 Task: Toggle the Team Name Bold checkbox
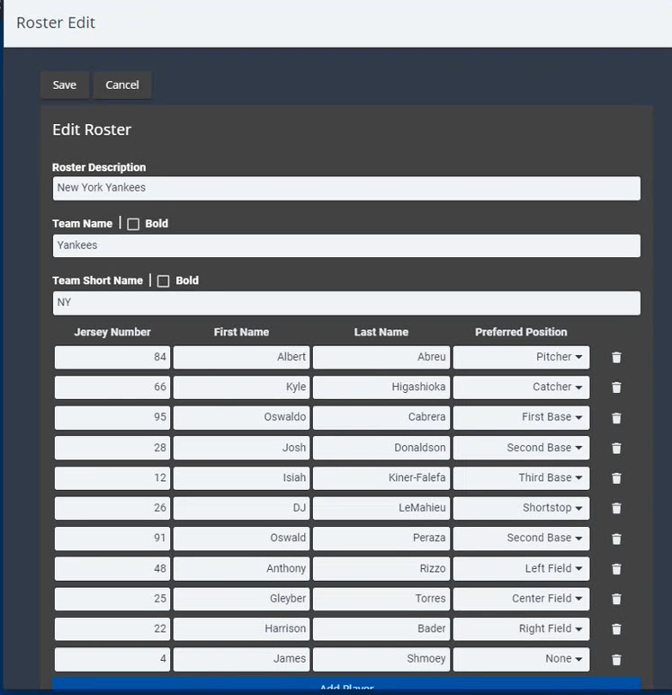click(133, 224)
